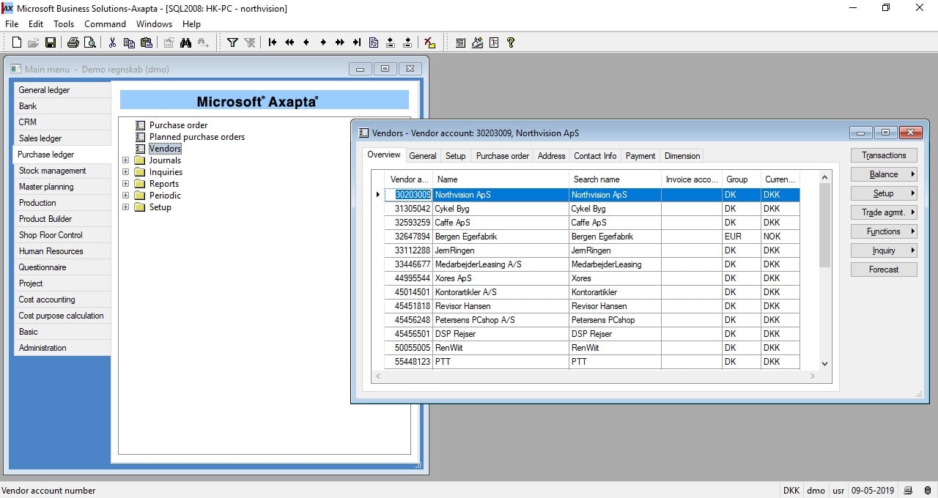This screenshot has width=938, height=498.
Task: Open the Tools menu
Action: pyautogui.click(x=64, y=24)
